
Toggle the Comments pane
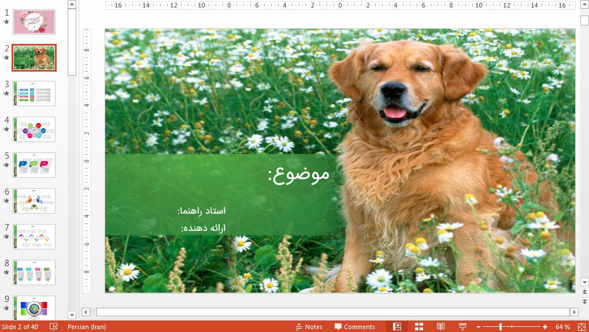(x=354, y=327)
